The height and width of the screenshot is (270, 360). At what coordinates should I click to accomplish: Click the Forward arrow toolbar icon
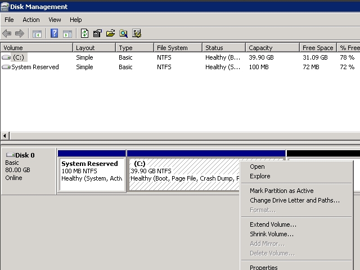20,34
